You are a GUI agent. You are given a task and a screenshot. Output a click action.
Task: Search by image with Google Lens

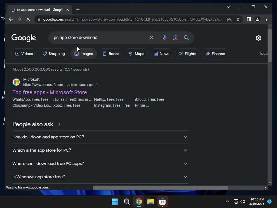click(x=175, y=38)
